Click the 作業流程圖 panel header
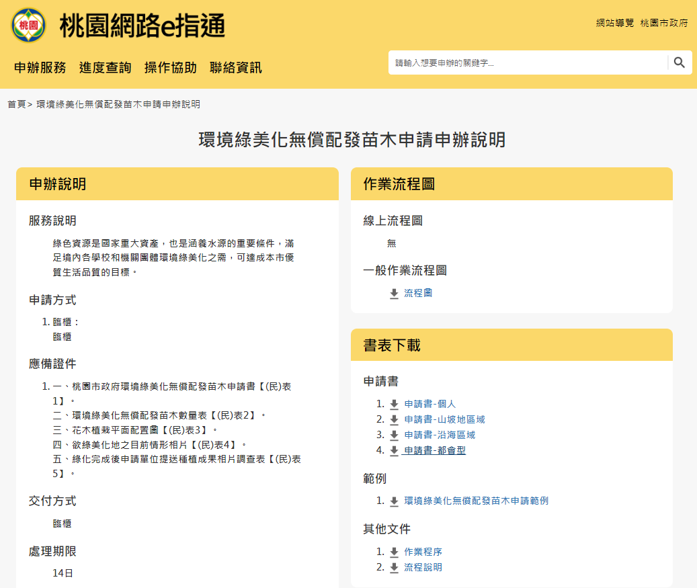Image resolution: width=697 pixels, height=588 pixels. click(x=511, y=184)
